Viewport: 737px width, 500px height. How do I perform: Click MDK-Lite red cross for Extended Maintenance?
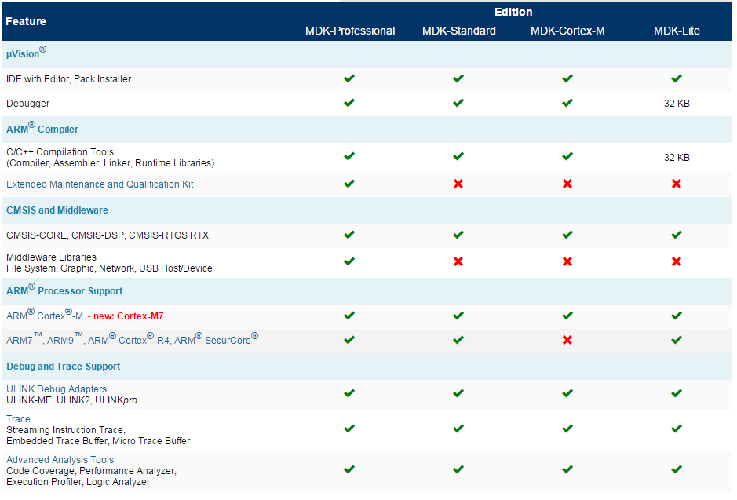(x=677, y=184)
